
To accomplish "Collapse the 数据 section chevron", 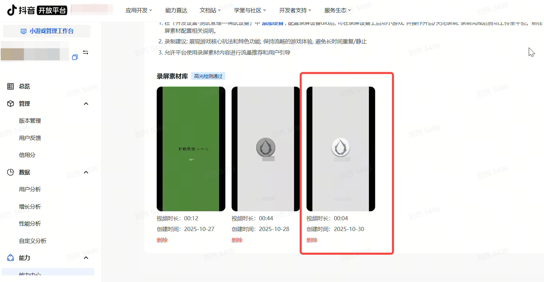I will pyautogui.click(x=86, y=172).
